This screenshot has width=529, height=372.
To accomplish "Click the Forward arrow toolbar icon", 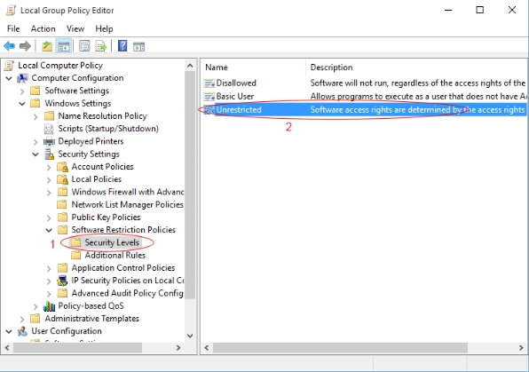I will pyautogui.click(x=25, y=46).
